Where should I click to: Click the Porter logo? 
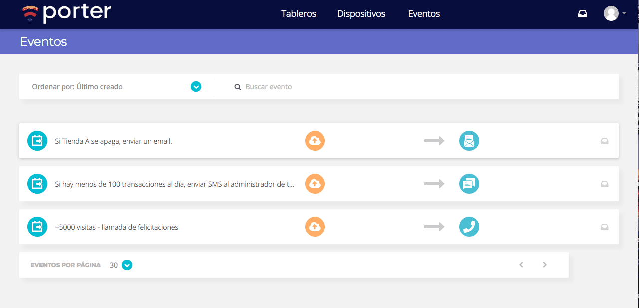click(x=67, y=13)
